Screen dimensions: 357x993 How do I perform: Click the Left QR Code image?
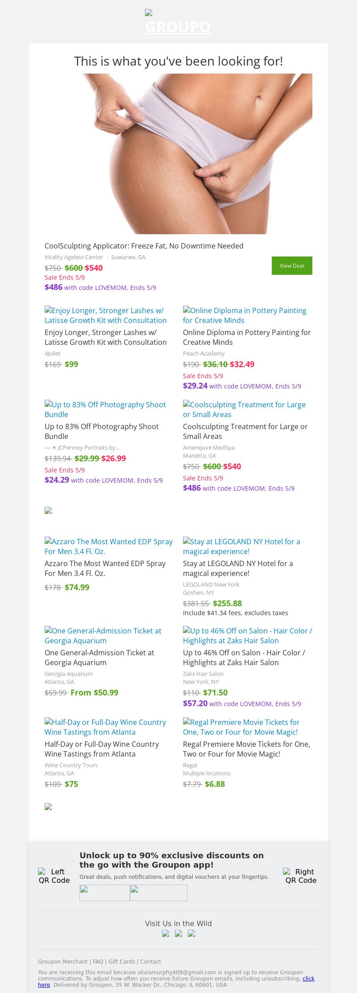tap(54, 876)
